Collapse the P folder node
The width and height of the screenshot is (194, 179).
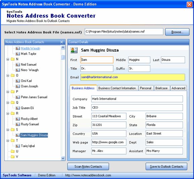8,92
